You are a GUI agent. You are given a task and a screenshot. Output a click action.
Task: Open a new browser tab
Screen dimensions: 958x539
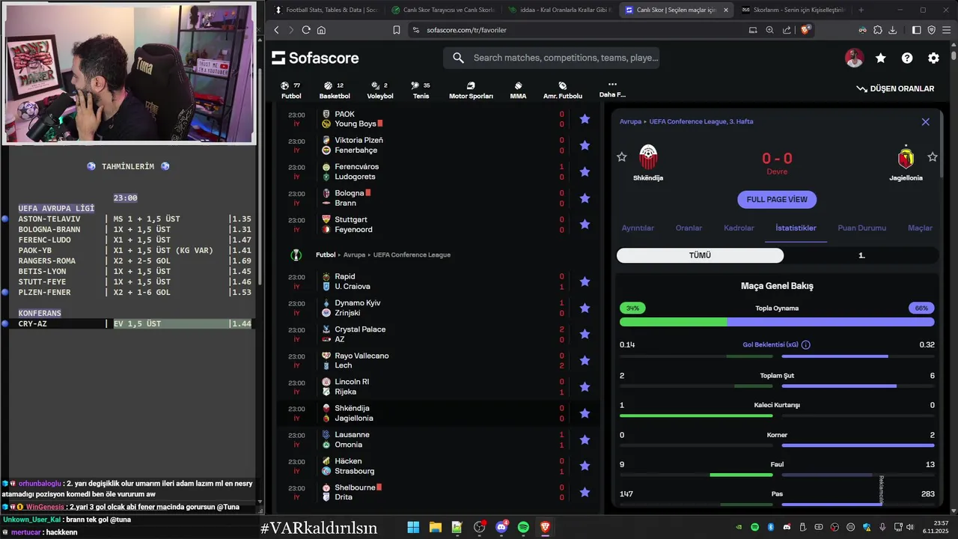(x=861, y=10)
